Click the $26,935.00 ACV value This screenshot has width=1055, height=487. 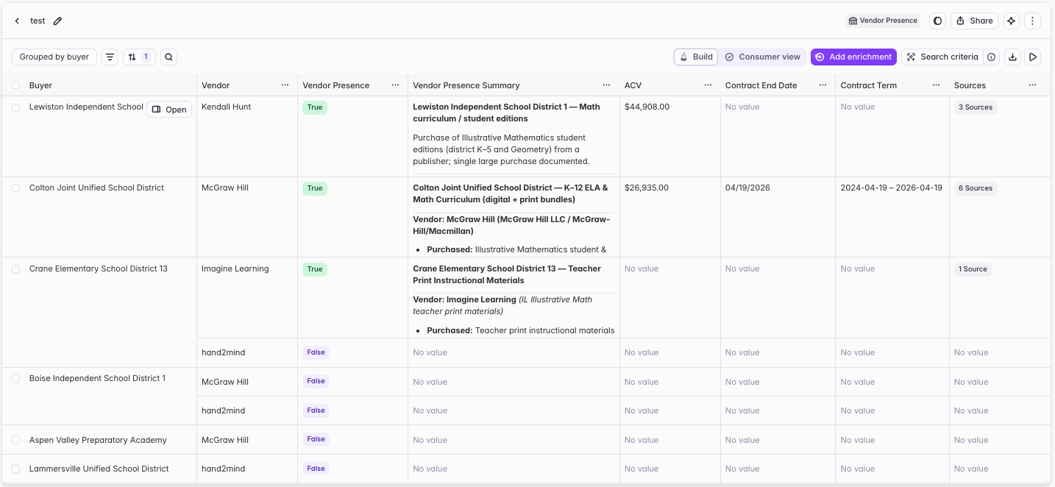pyautogui.click(x=647, y=188)
